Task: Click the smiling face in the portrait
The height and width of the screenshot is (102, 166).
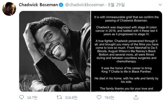Action: (52, 44)
